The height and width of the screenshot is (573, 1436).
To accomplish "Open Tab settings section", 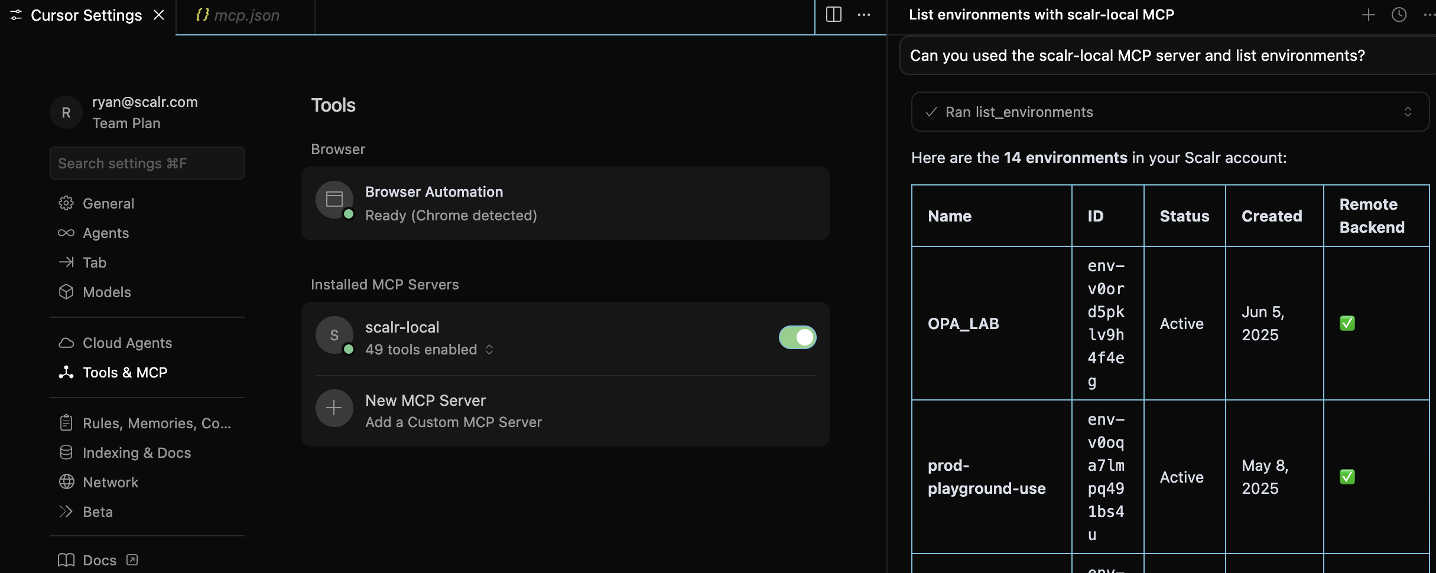I will click(147, 262).
